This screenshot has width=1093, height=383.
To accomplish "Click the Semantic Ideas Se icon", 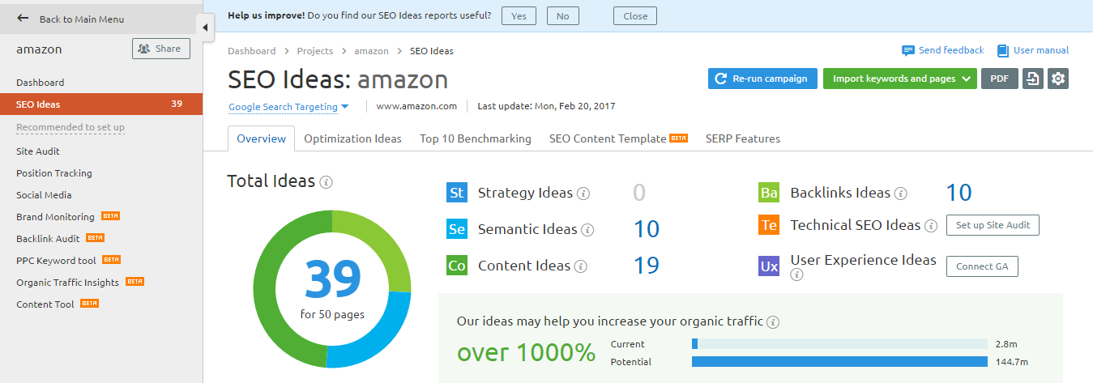I will (x=457, y=229).
